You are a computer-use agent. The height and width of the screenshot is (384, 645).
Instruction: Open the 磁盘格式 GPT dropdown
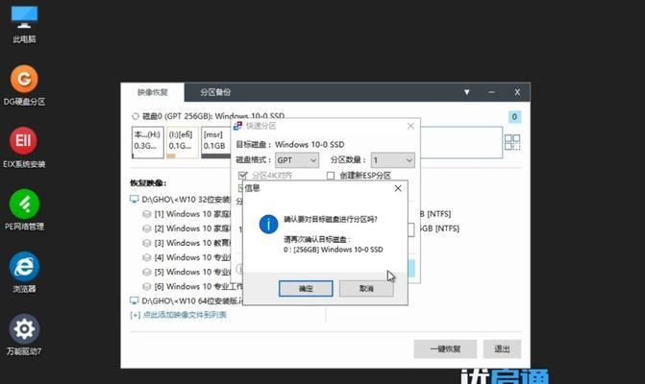297,160
